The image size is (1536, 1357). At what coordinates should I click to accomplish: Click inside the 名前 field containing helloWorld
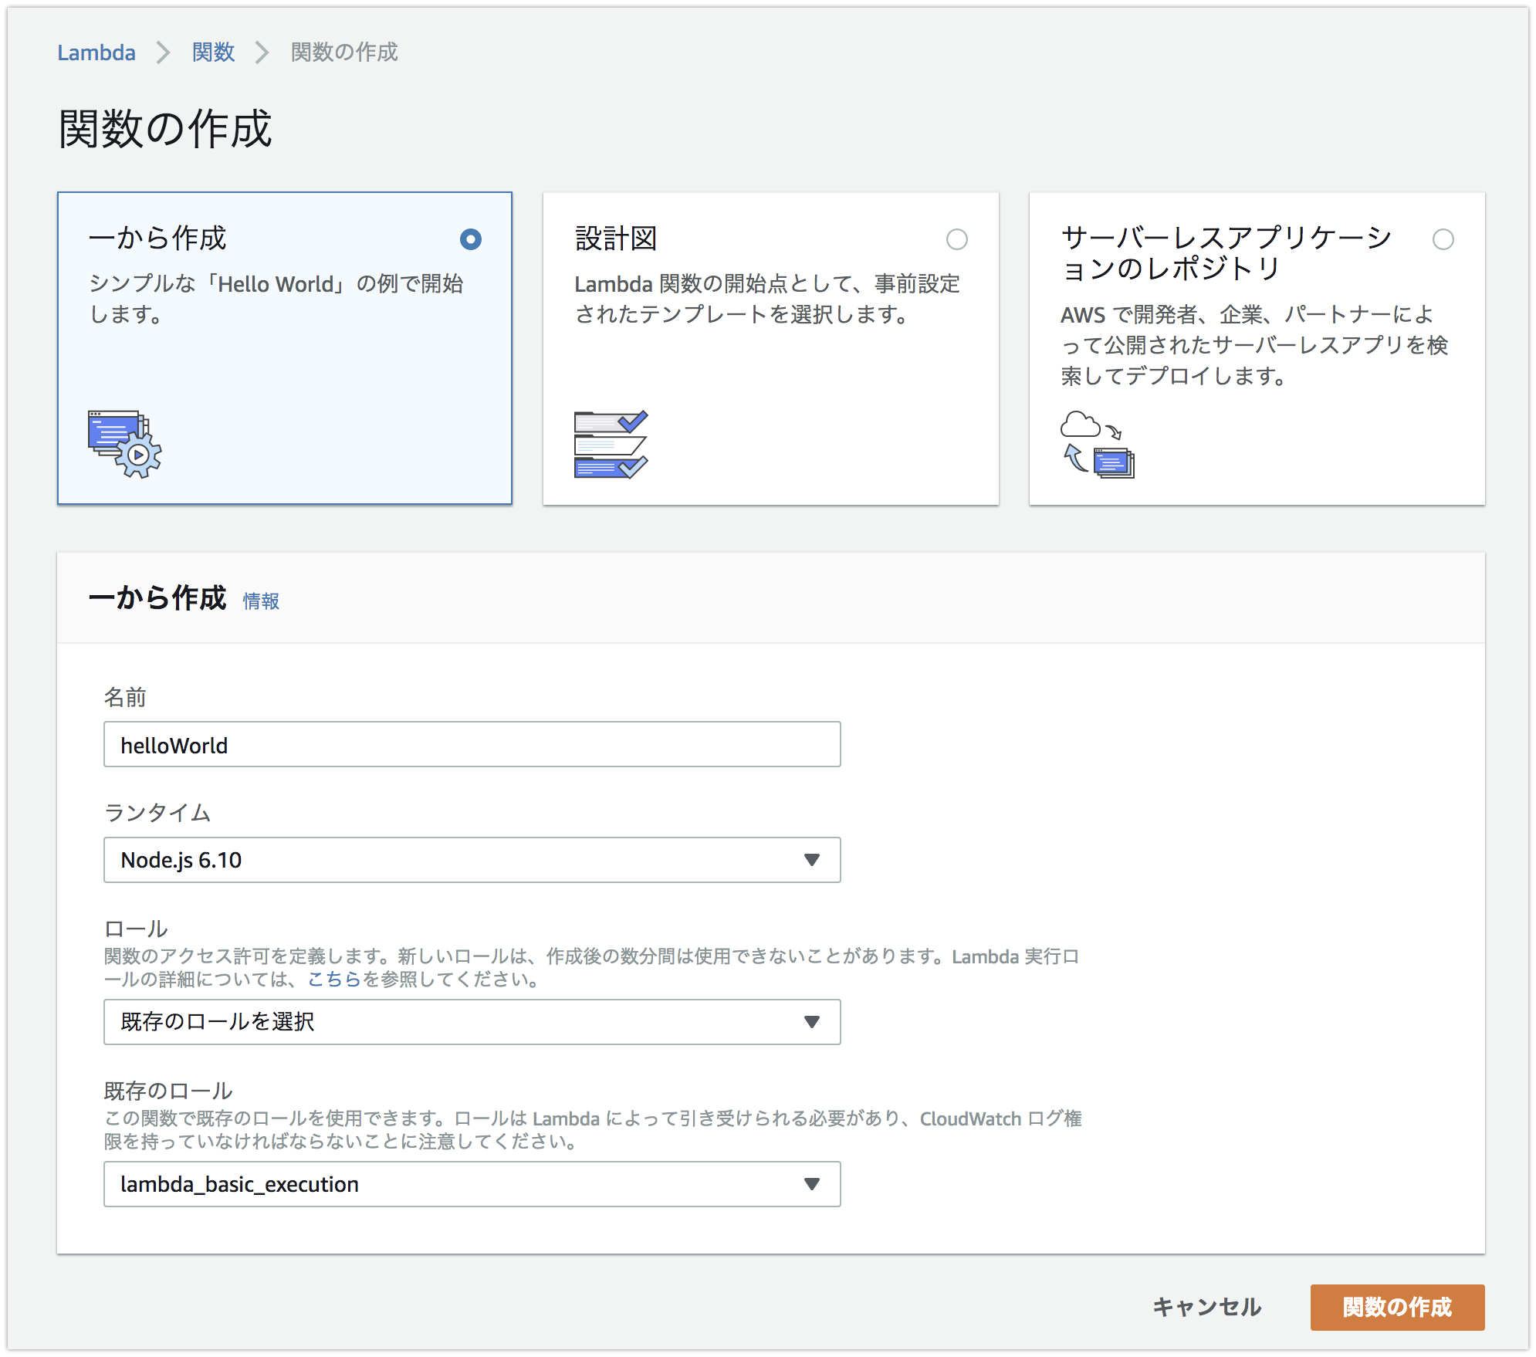click(x=471, y=745)
